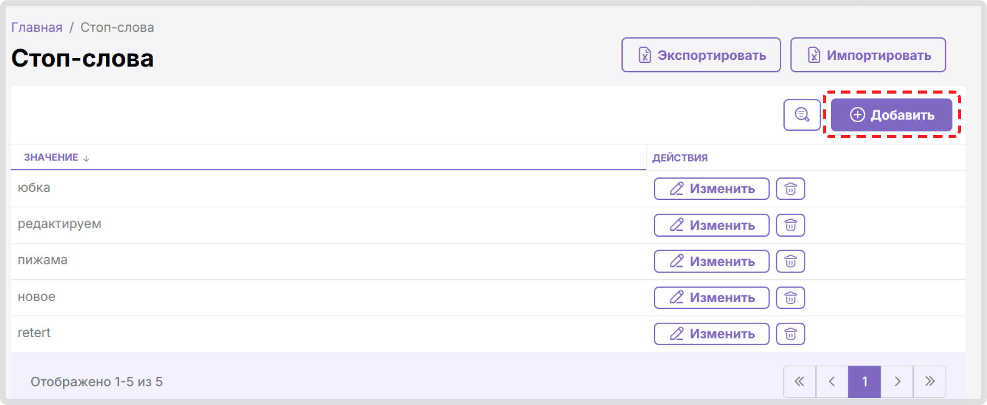
Task: Delete the новое entry with trash icon
Action: 791,298
